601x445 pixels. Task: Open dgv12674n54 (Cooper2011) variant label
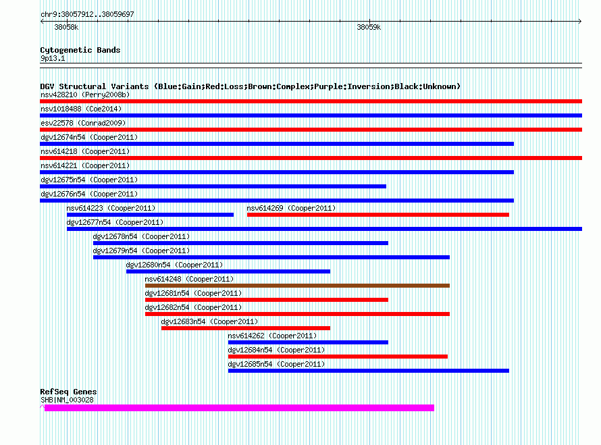point(89,137)
